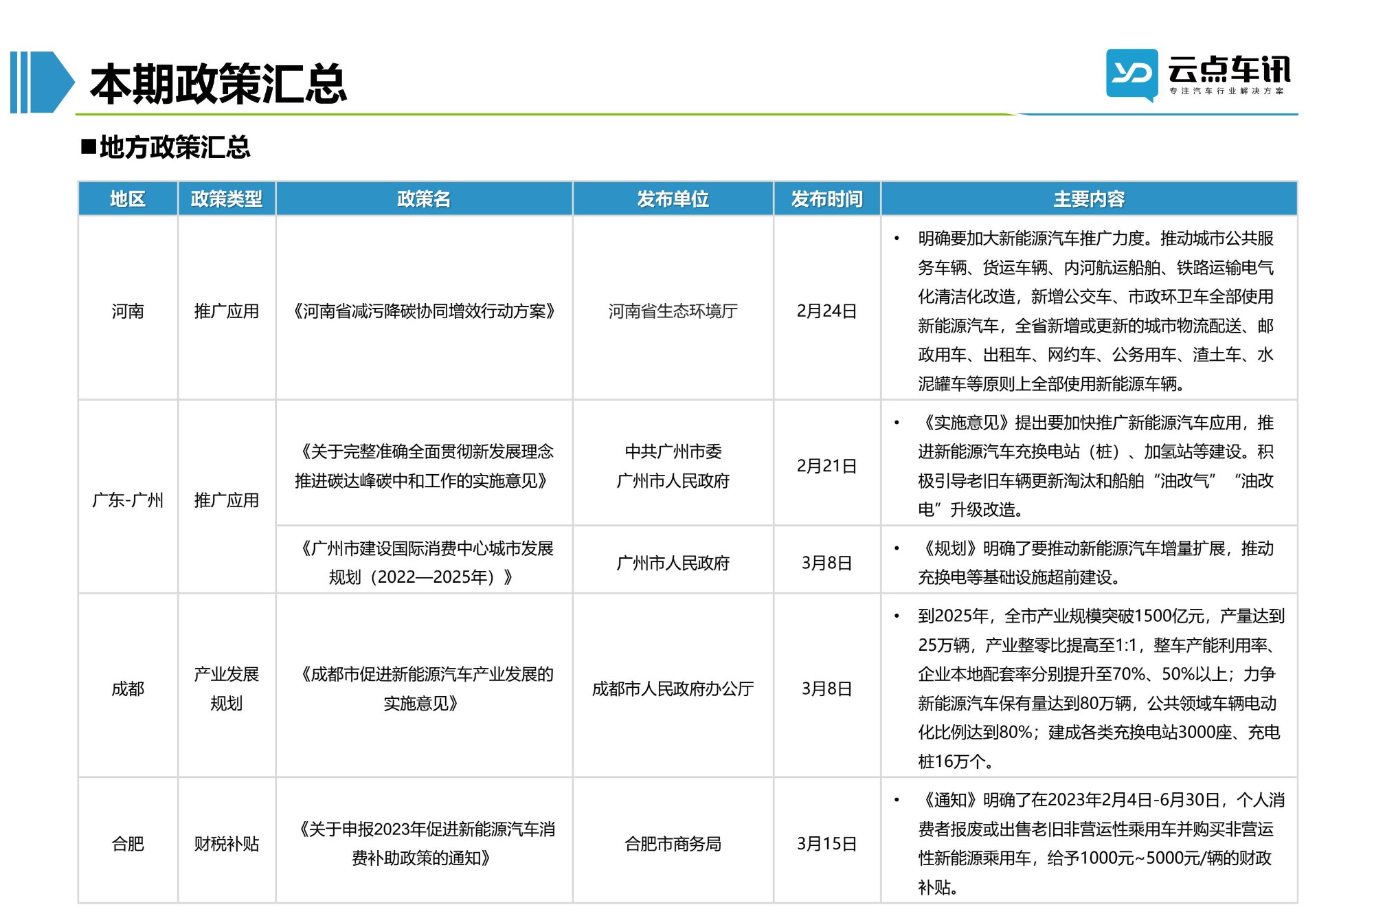The image size is (1374, 916).
Task: Select the 中共广州市委 publisher text
Action: [673, 451]
